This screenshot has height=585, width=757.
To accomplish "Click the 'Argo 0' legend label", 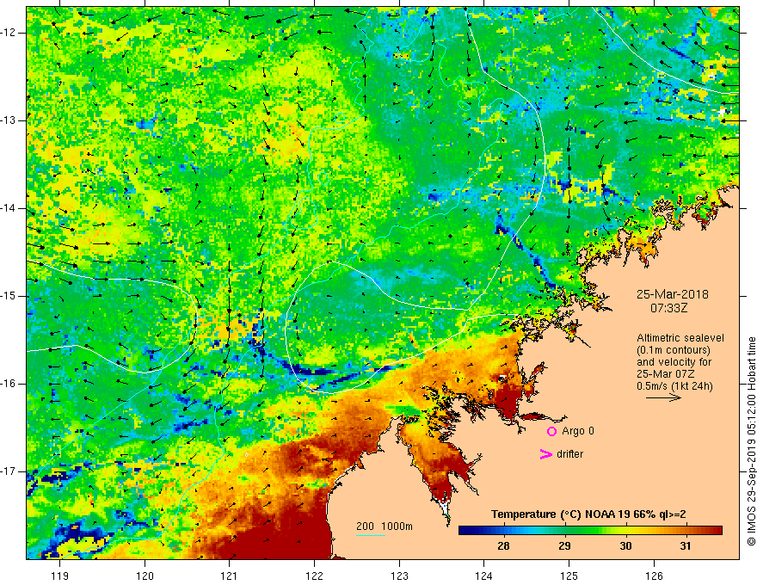I will pos(578,431).
